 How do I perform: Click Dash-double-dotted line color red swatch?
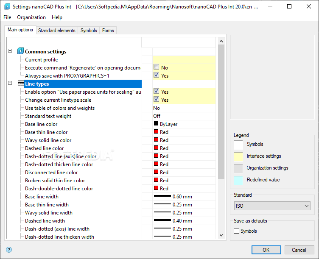coord(156,188)
